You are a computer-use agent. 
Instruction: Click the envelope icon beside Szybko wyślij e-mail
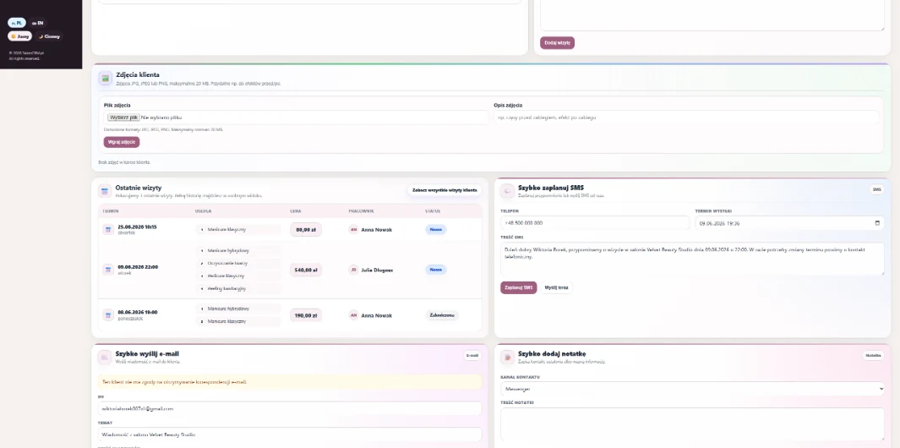point(105,358)
